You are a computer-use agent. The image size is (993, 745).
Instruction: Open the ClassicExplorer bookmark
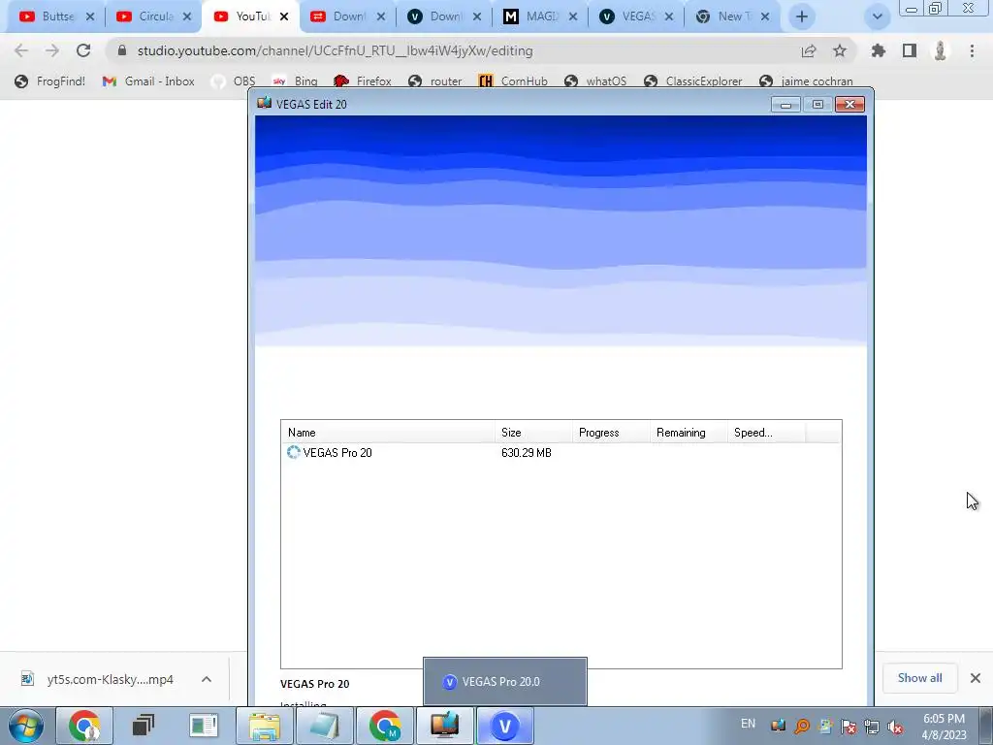tap(692, 81)
